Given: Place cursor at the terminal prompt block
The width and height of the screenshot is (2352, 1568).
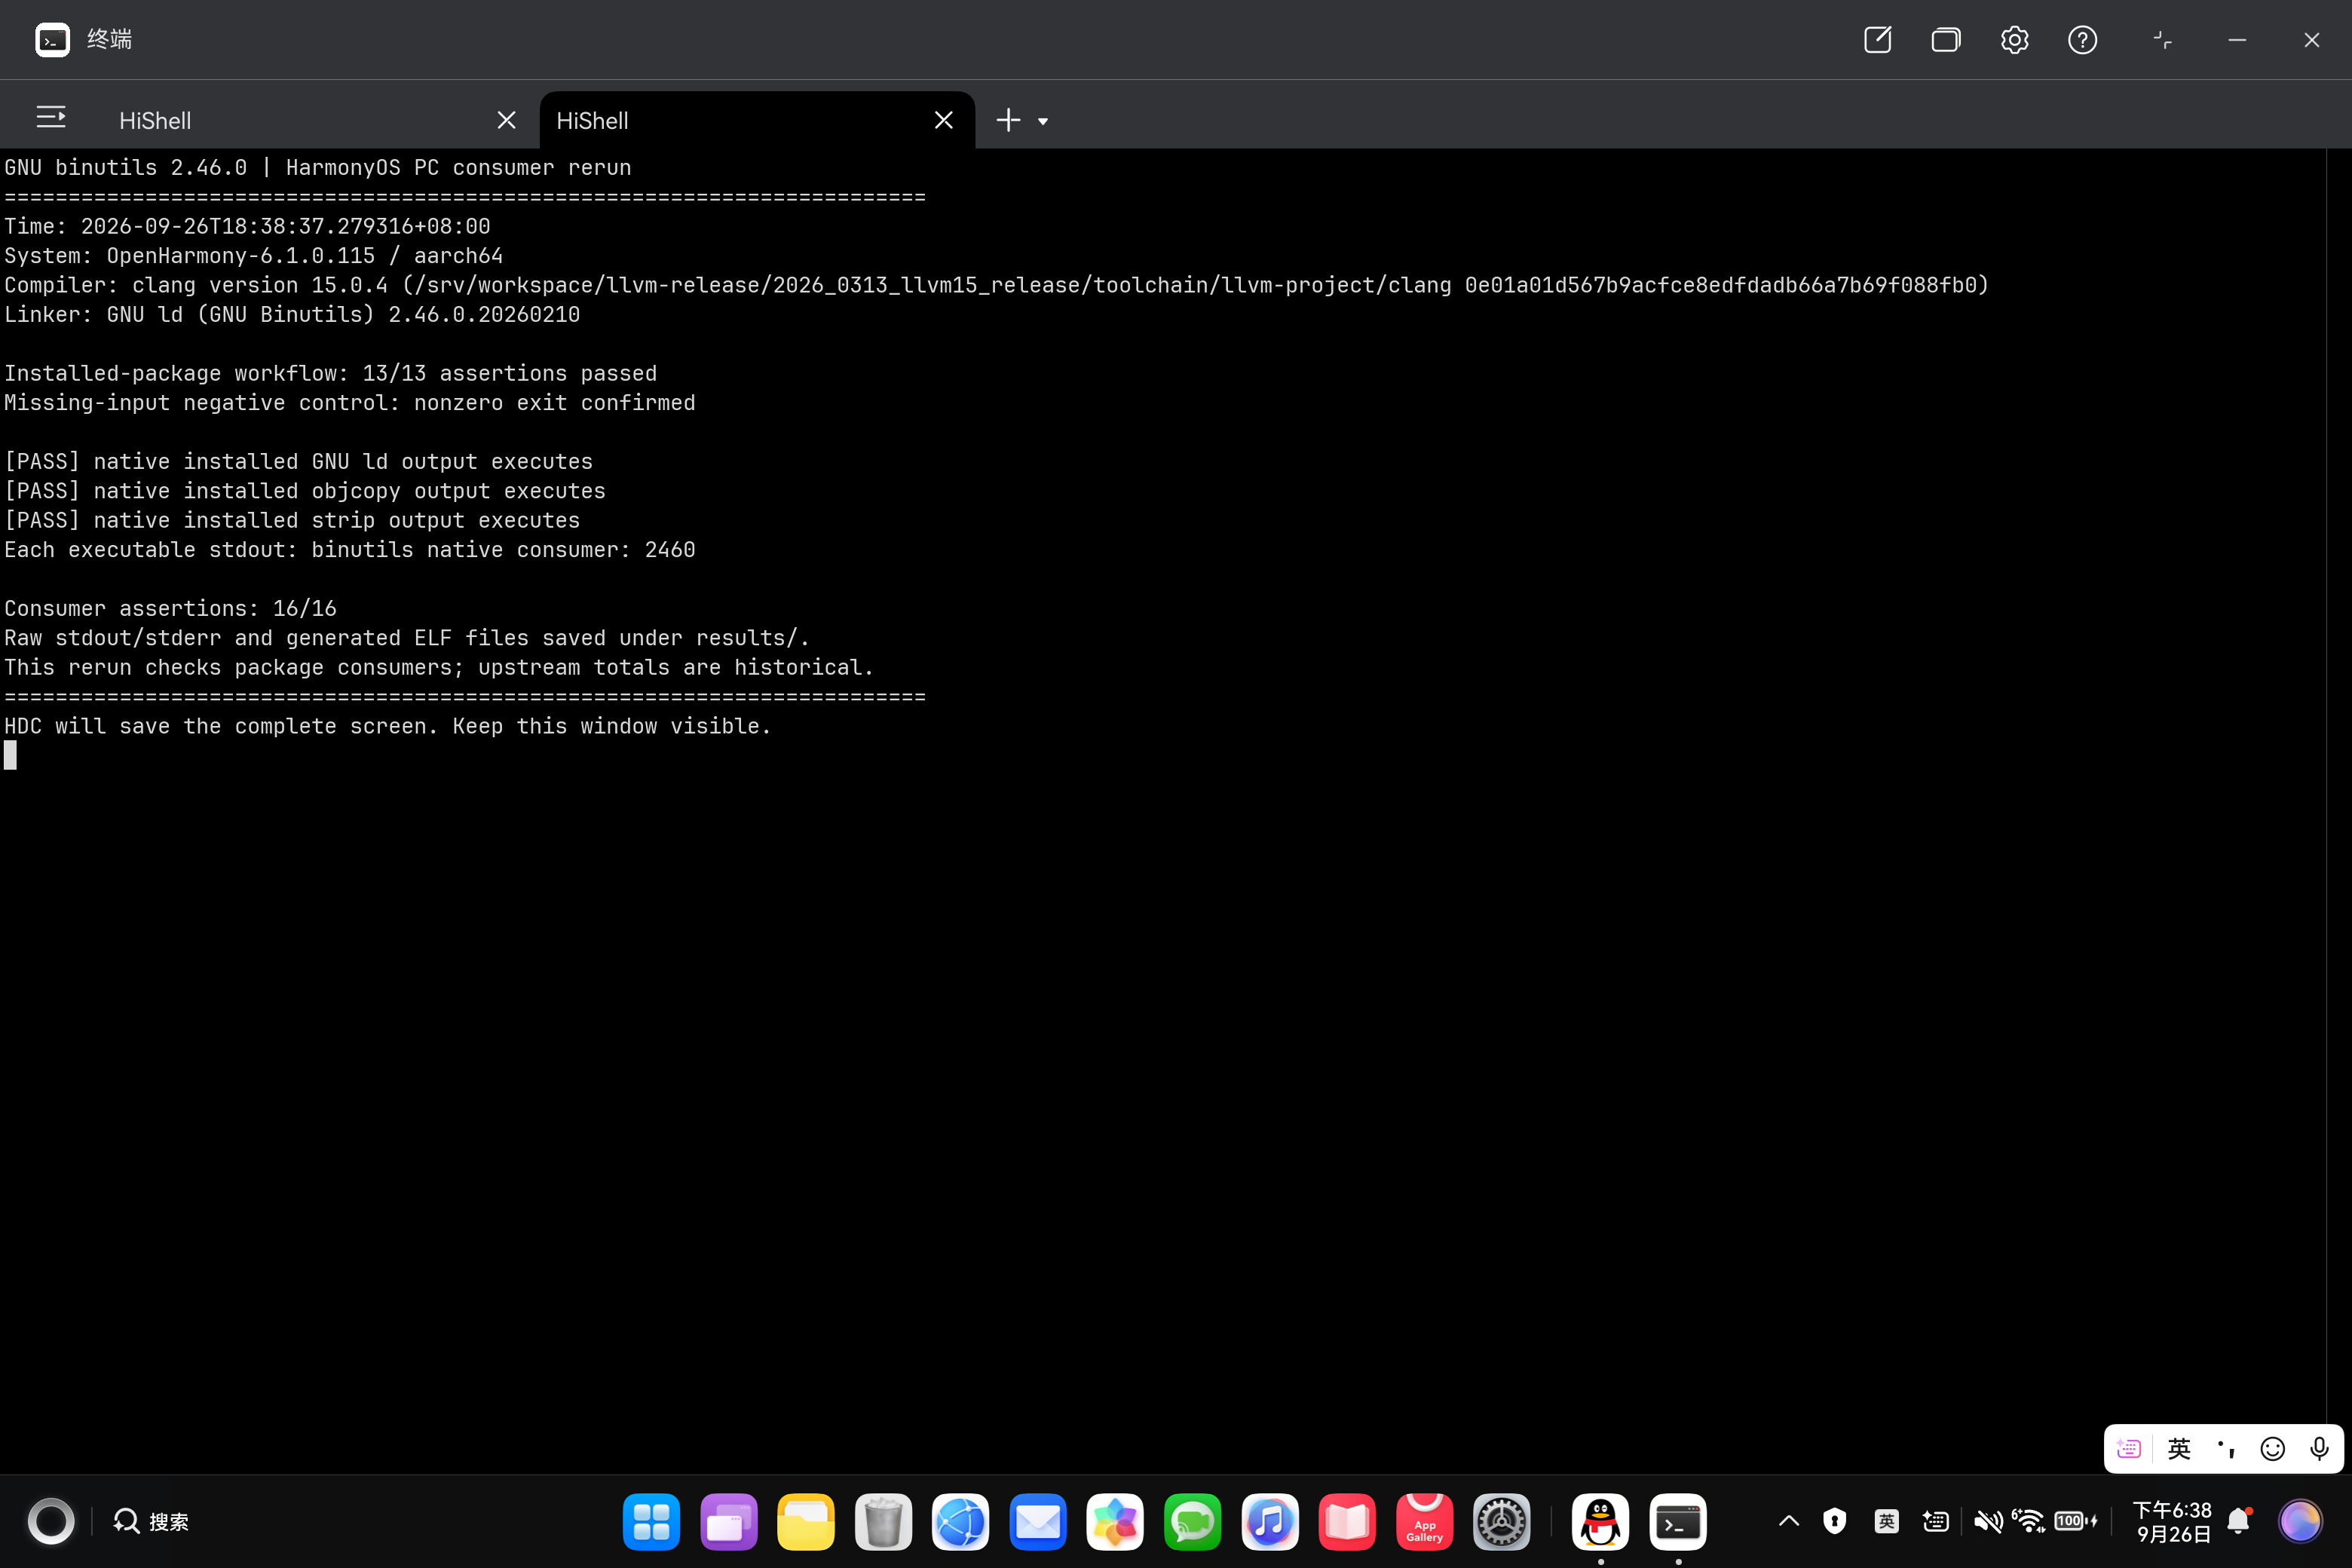Looking at the screenshot, I should (10, 755).
